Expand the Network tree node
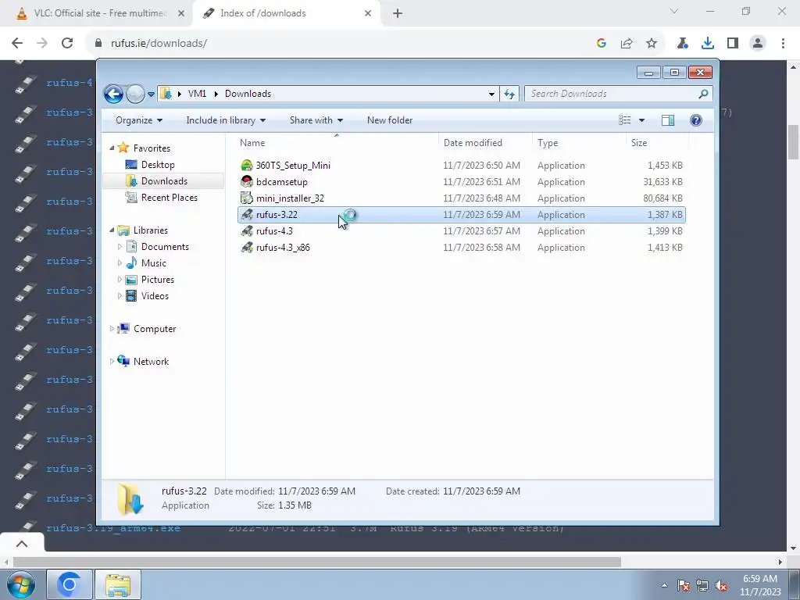This screenshot has height=600, width=800. tap(112, 361)
